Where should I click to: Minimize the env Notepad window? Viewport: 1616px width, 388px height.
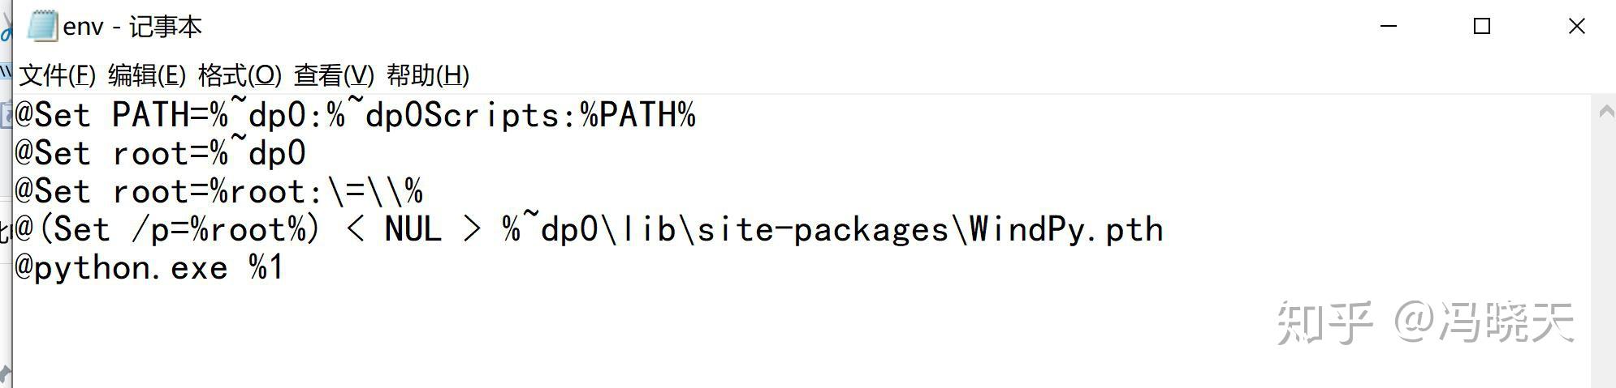[1389, 27]
